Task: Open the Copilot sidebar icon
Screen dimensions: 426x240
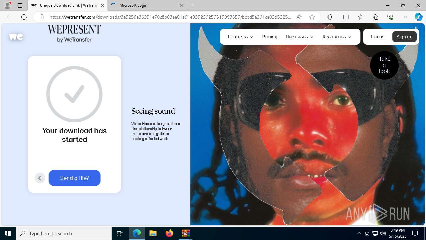Action: coord(418,17)
